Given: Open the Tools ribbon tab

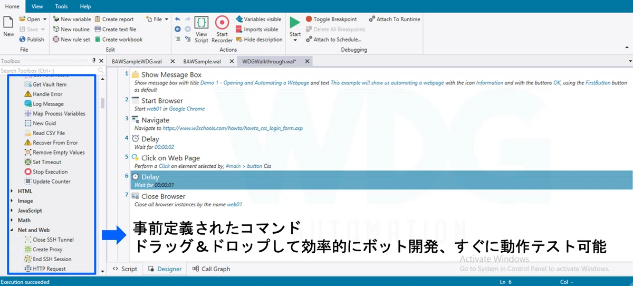Looking at the screenshot, I should 61,6.
